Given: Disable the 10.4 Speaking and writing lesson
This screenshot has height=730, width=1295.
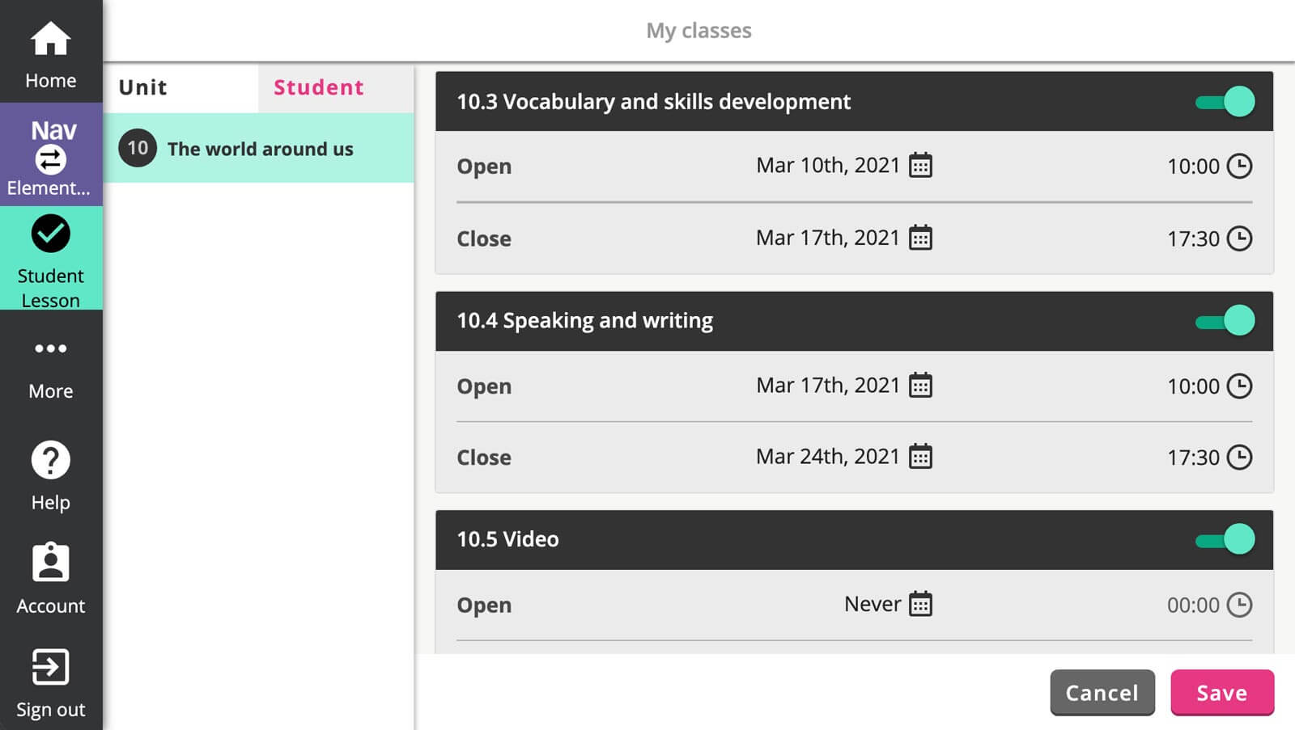Looking at the screenshot, I should pos(1225,321).
